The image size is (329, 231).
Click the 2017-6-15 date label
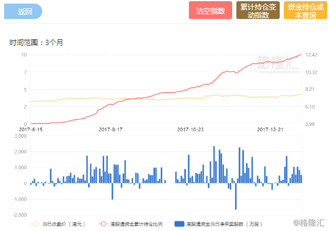31,129
